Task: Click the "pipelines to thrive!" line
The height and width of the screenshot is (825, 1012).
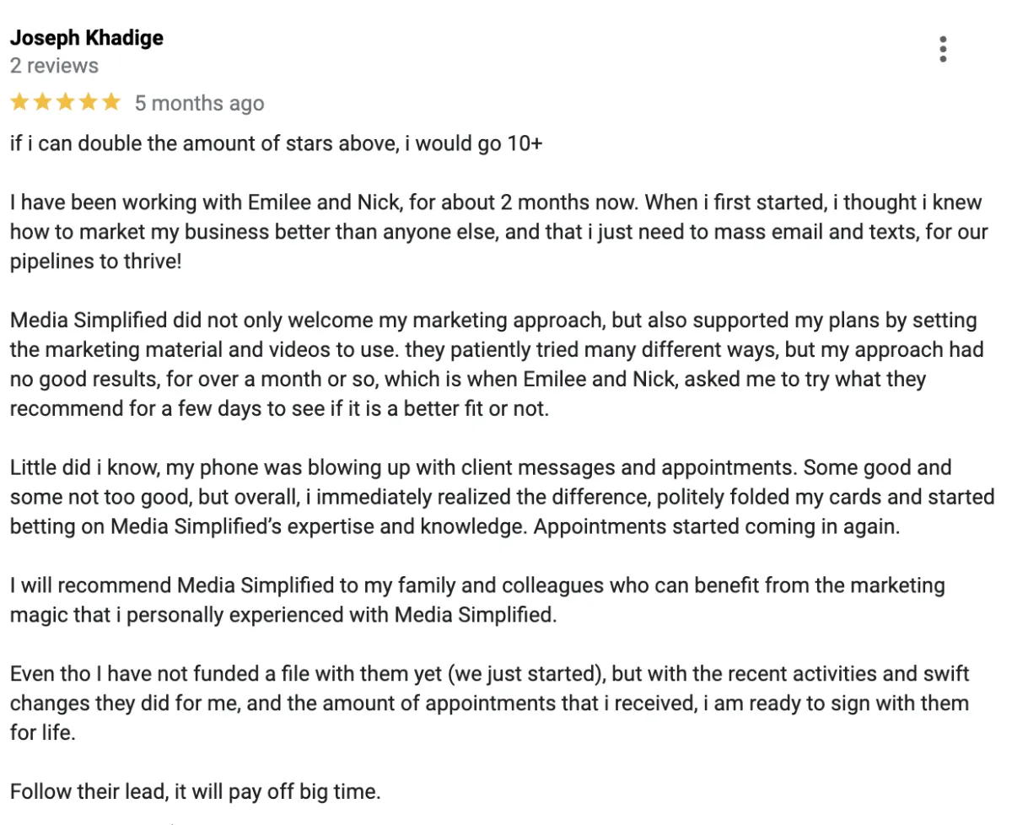Action: click(x=95, y=262)
